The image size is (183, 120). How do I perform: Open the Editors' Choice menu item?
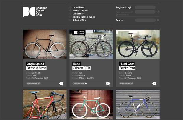(80, 11)
